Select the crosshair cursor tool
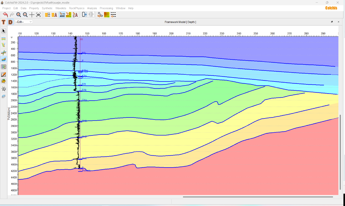Viewport: 345px width, 206px height. click(32, 15)
